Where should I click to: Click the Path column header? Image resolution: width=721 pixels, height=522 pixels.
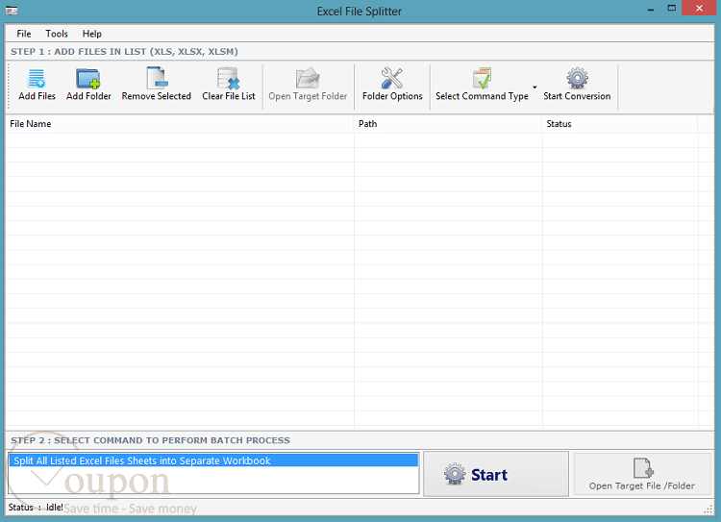coord(448,124)
